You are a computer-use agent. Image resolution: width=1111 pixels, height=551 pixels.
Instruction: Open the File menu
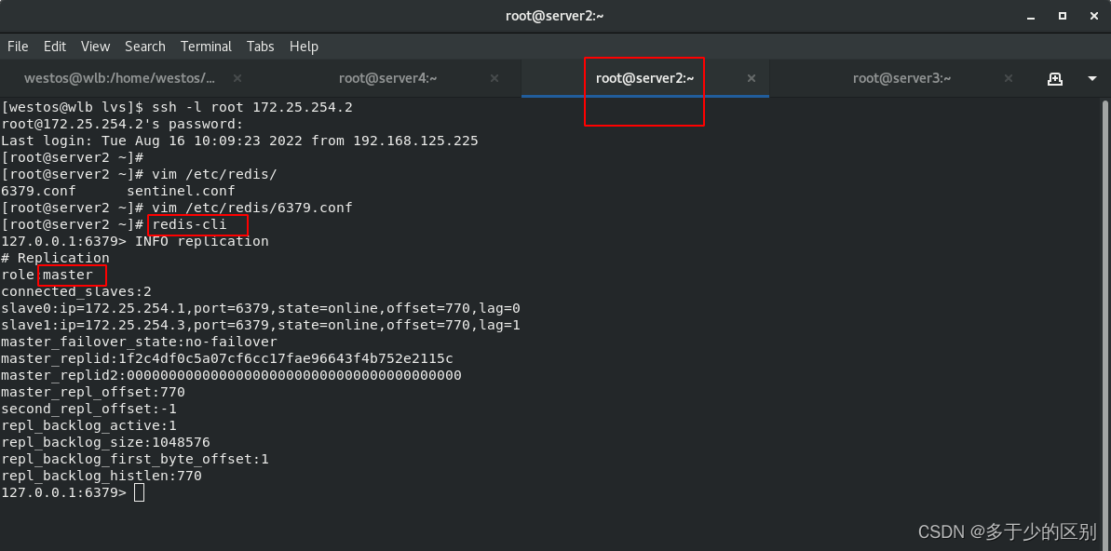point(18,46)
